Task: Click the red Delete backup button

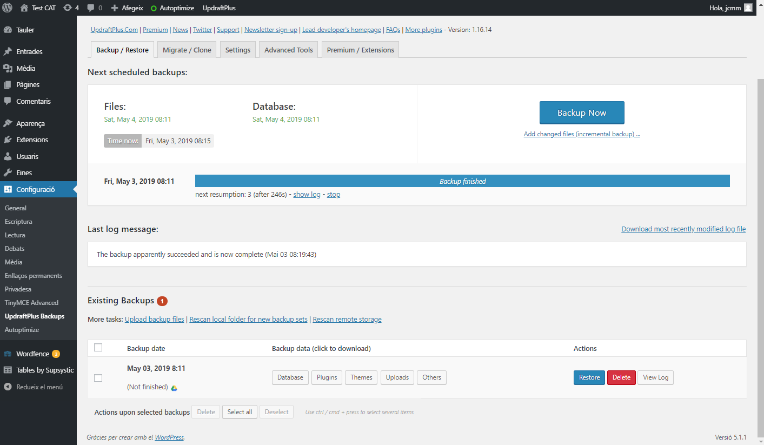Action: point(621,377)
